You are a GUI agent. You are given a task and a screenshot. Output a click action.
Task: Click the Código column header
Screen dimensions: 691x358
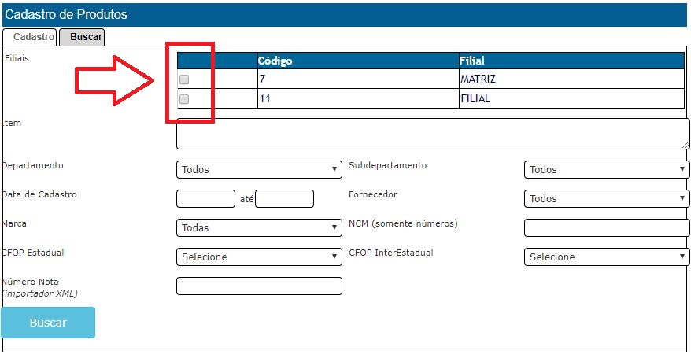[x=357, y=61]
